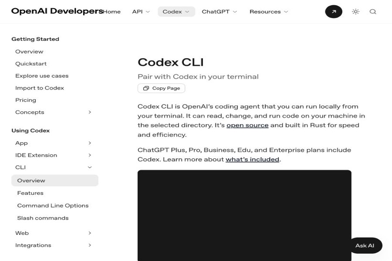This screenshot has width=392, height=261.
Task: Open Explore use cases page
Action: [42, 76]
